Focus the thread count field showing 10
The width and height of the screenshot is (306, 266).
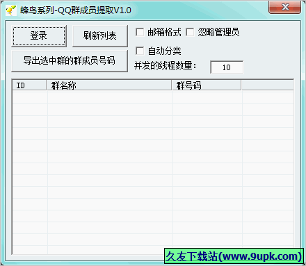point(227,67)
